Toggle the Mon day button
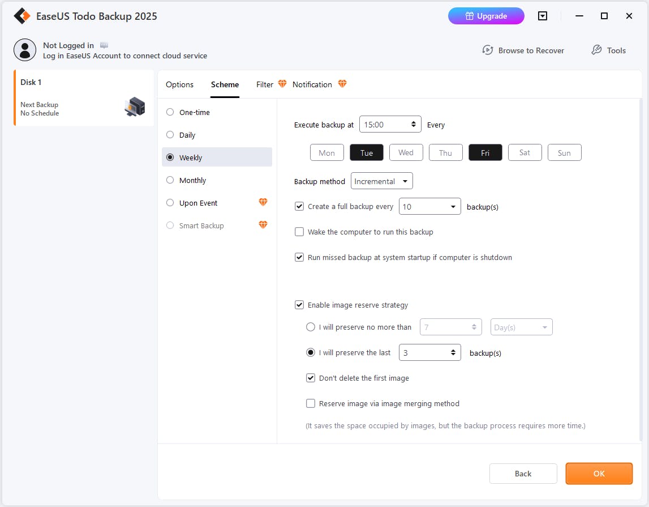The image size is (649, 507). point(327,152)
